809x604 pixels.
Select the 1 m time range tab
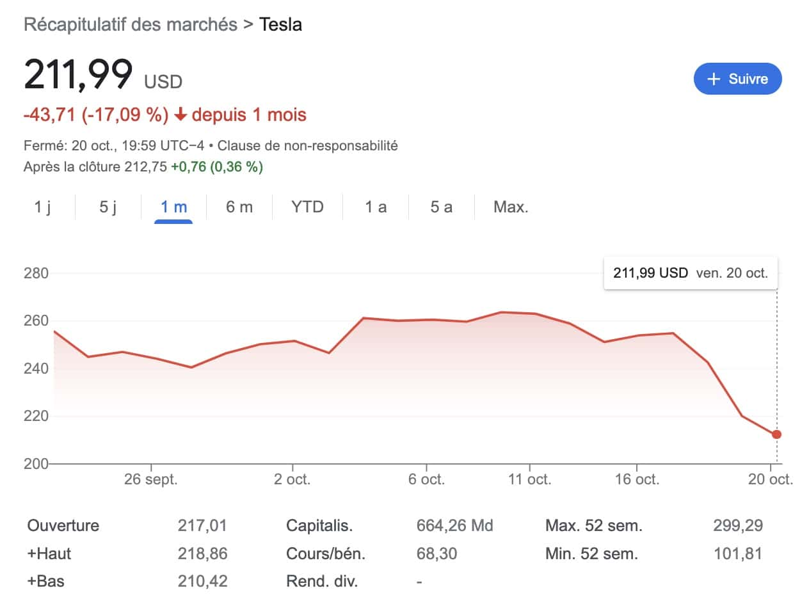173,207
